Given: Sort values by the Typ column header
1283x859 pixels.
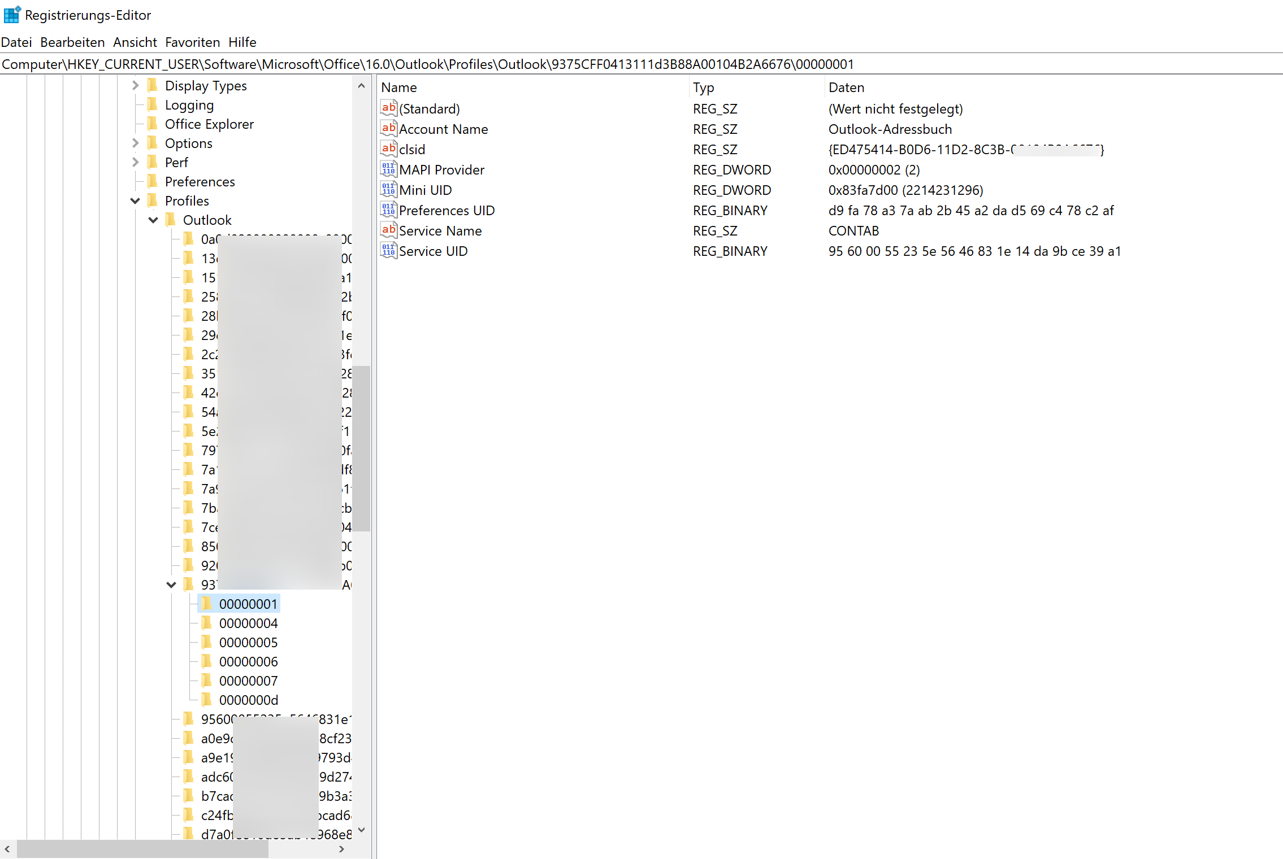Looking at the screenshot, I should (703, 88).
